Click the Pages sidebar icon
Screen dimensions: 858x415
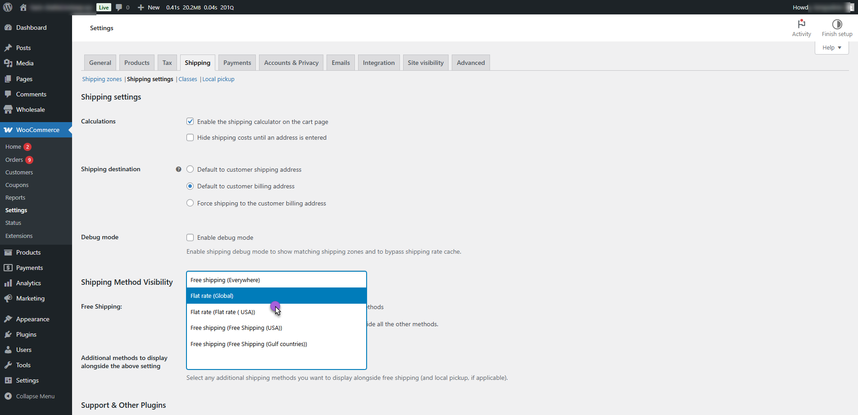tap(8, 79)
